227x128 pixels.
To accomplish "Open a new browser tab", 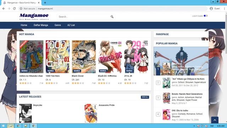I will (x=45, y=2).
